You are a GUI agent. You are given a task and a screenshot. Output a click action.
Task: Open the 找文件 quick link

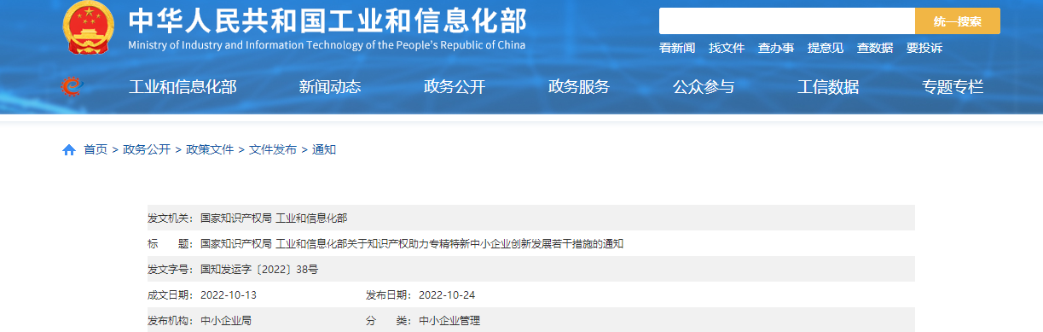tap(727, 48)
